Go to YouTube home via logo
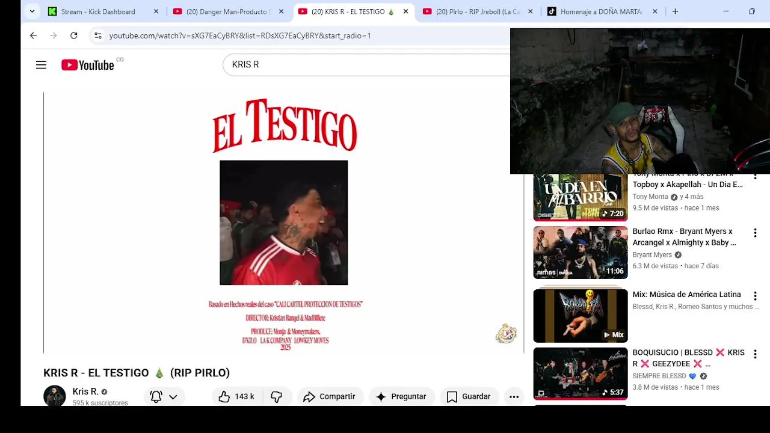 [88, 65]
